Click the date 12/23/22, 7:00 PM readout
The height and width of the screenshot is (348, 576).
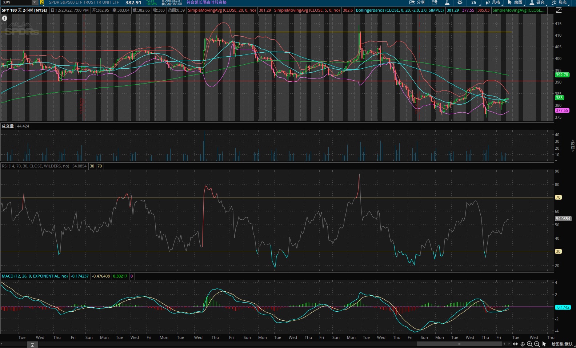[x=70, y=10]
